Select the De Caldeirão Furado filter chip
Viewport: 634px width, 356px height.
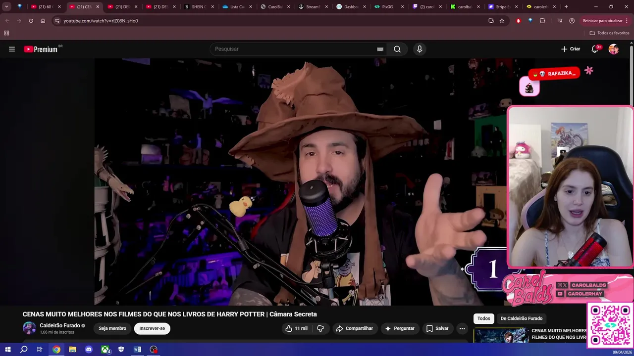(x=521, y=318)
